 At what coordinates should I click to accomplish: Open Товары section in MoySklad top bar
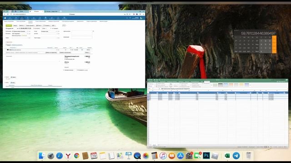pyautogui.click(x=28, y=18)
